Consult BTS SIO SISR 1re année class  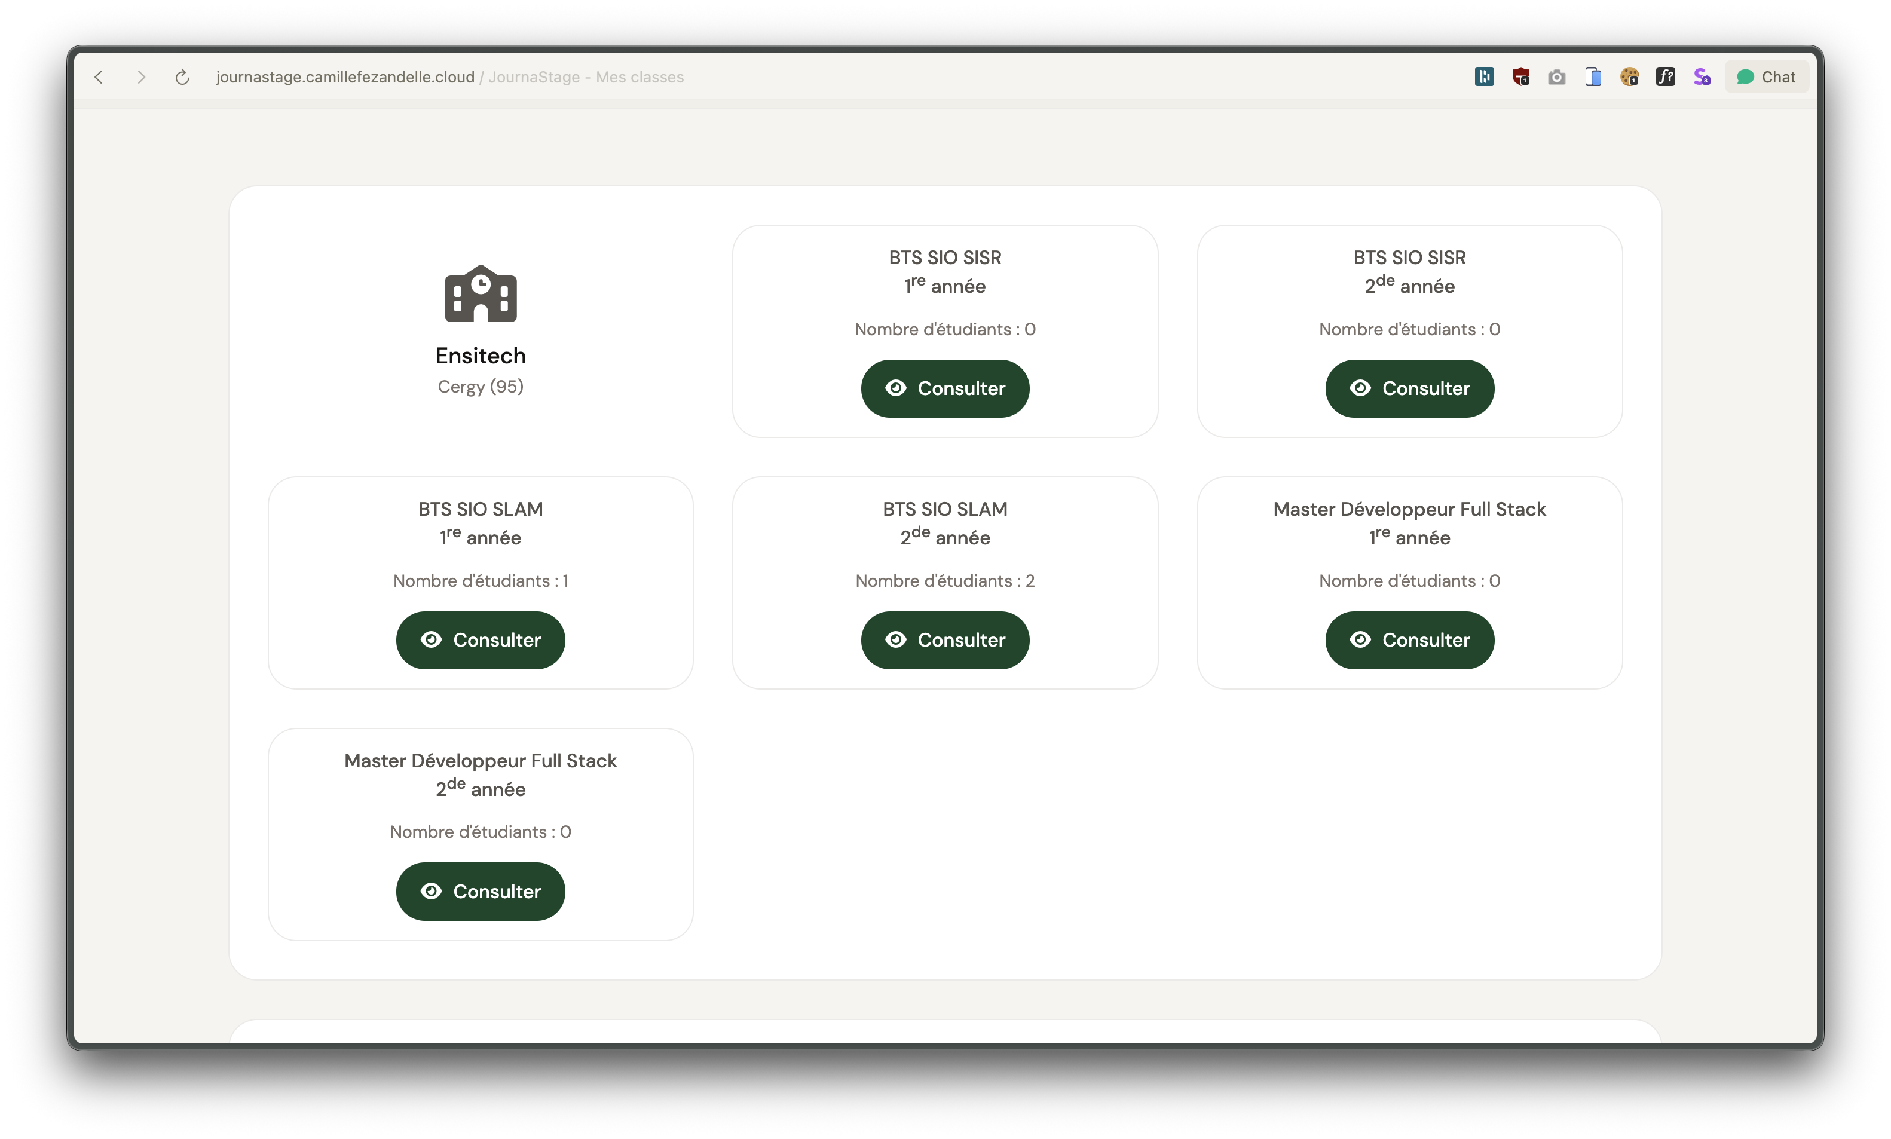point(945,388)
